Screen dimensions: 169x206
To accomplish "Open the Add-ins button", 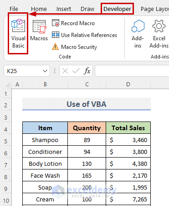I will [138, 34].
